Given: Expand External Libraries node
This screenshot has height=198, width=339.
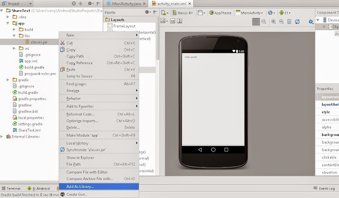Looking at the screenshot, I should coord(2,137).
